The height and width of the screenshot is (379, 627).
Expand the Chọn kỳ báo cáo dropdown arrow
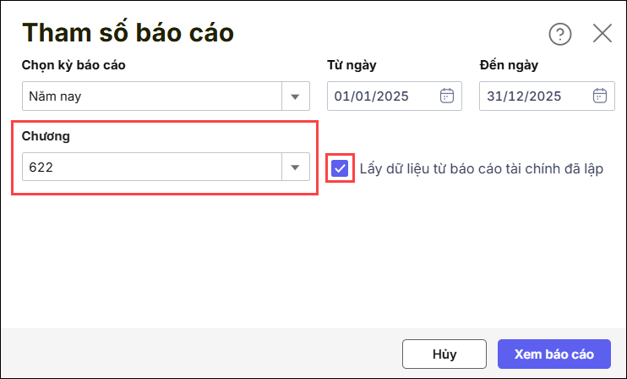pos(295,96)
